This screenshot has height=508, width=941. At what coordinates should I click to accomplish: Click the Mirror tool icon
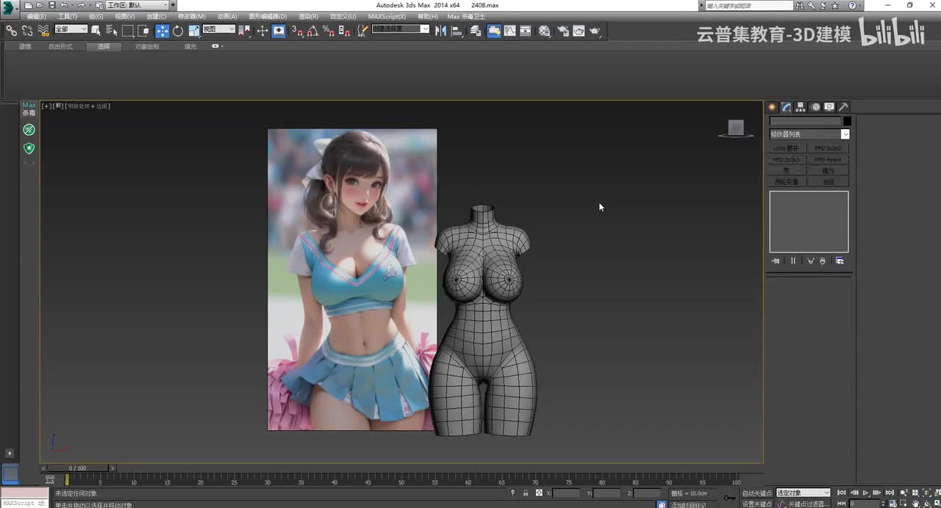pos(440,31)
